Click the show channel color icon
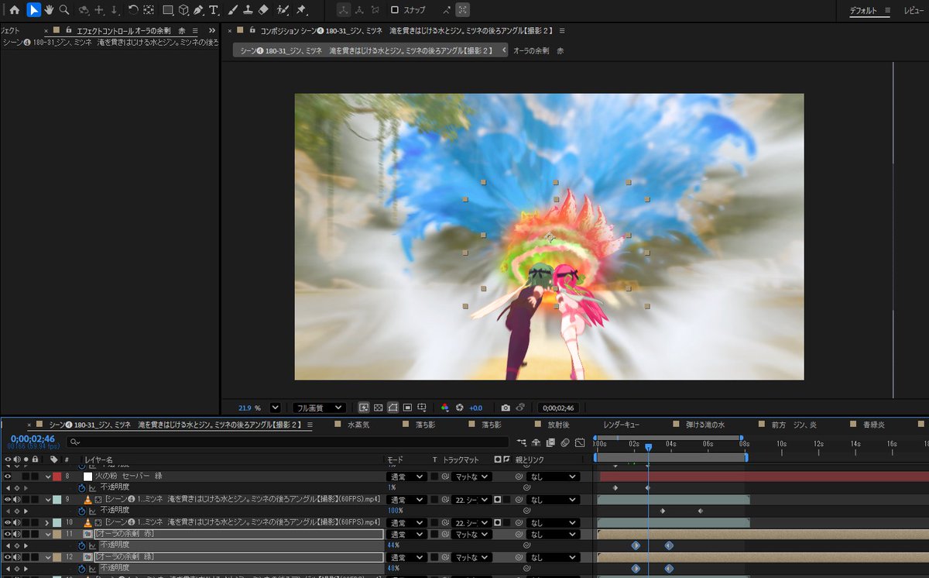929x578 pixels. tap(444, 408)
